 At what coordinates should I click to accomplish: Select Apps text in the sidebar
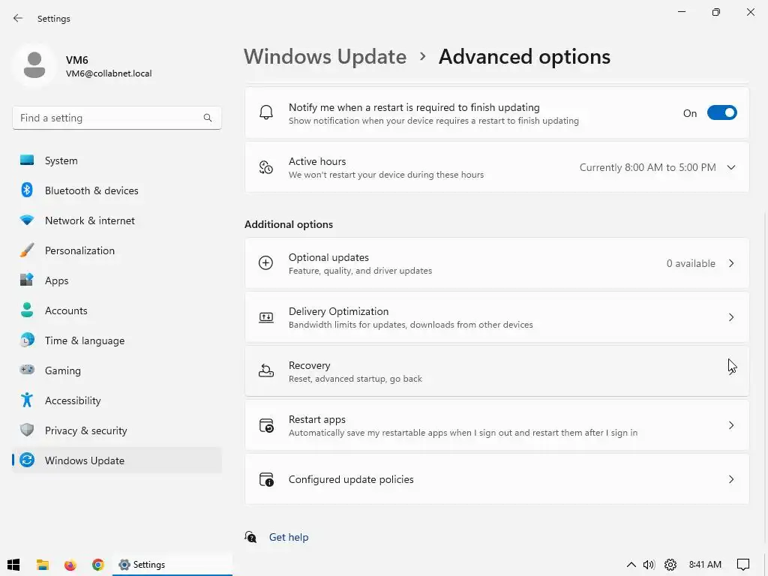tap(57, 280)
